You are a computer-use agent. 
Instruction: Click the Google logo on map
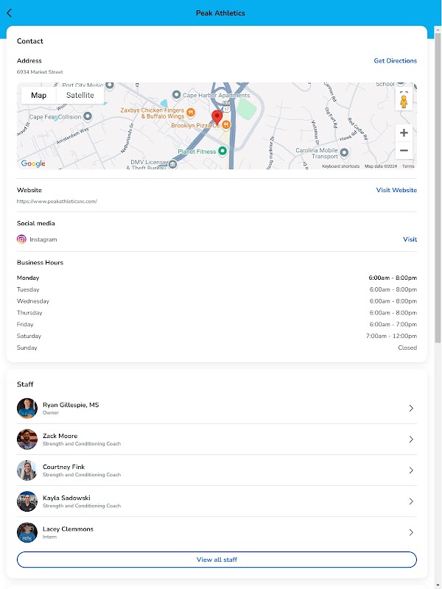point(33,163)
